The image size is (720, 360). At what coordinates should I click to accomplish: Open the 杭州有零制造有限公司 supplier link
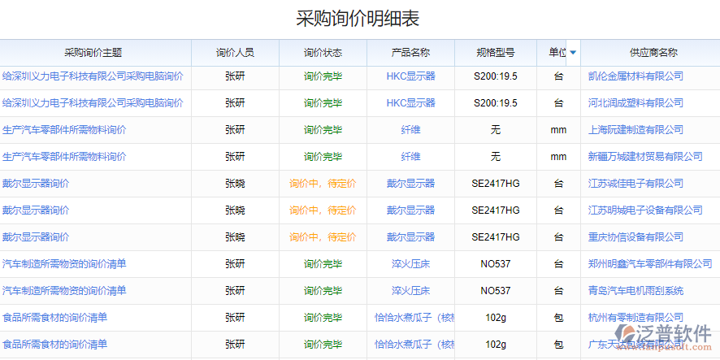[x=635, y=318]
